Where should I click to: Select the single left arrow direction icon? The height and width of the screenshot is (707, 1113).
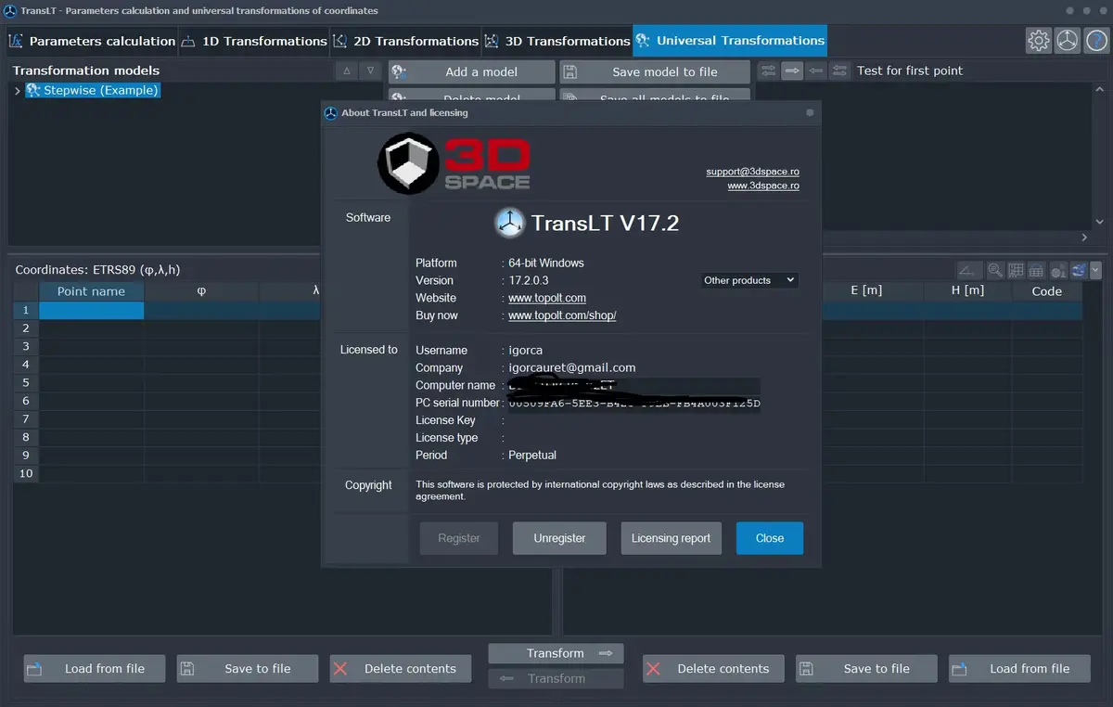pyautogui.click(x=816, y=71)
